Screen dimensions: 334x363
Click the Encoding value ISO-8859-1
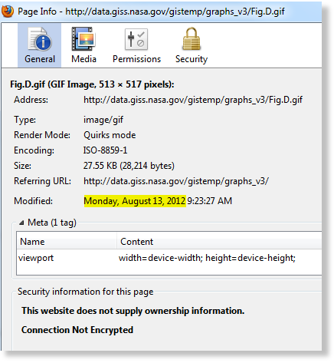pos(105,150)
